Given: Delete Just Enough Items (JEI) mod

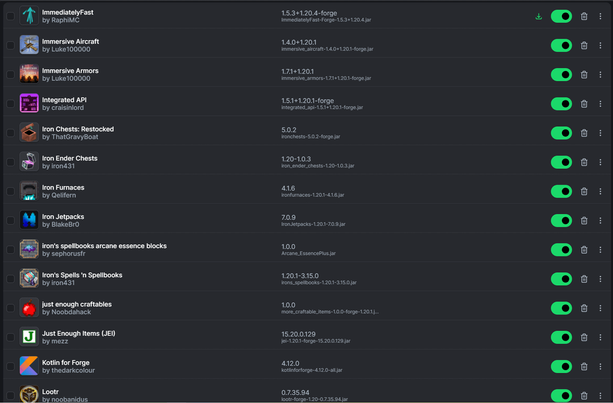Looking at the screenshot, I should point(584,337).
